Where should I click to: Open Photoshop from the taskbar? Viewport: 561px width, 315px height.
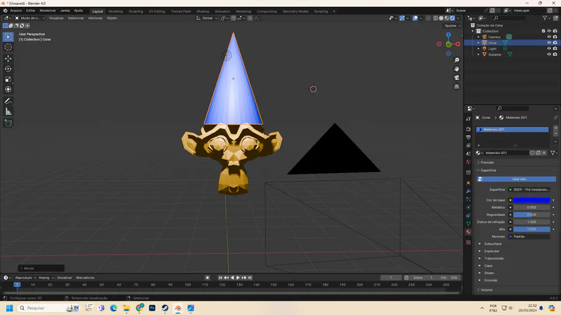tap(152, 308)
